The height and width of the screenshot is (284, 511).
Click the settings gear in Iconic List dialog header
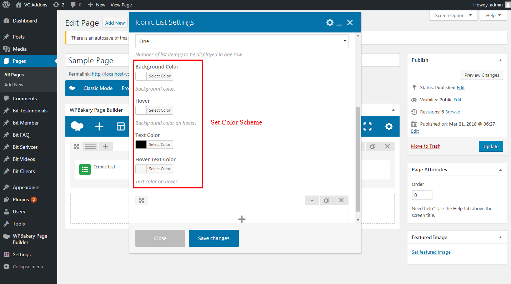click(x=330, y=22)
